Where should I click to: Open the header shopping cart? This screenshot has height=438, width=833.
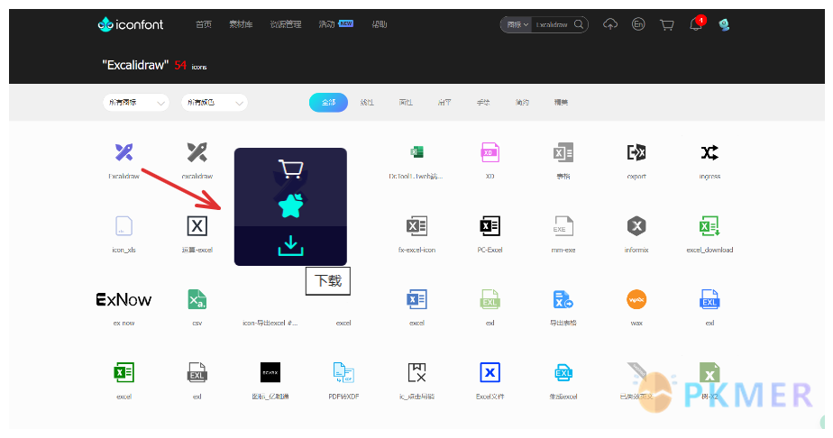pos(667,24)
